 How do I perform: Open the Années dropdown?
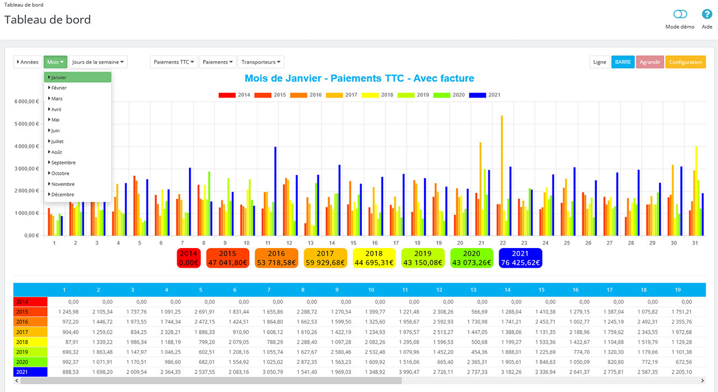pos(27,62)
